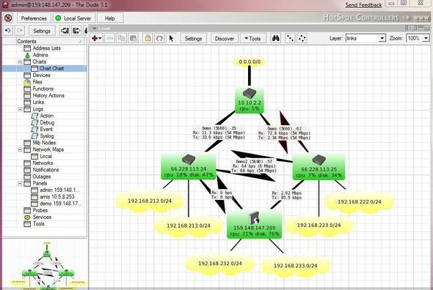This screenshot has height=290, width=433.
Task: Select the arrow pointer tool
Action: (x=172, y=38)
